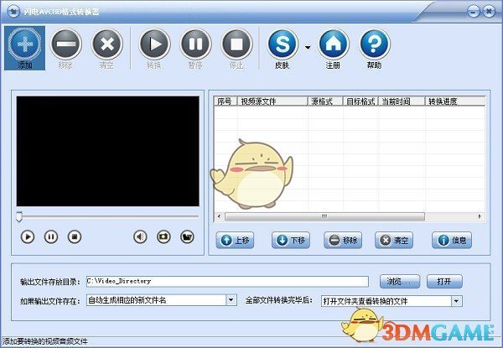Click the 视频源文件 column header
The height and width of the screenshot is (348, 503).
272,101
